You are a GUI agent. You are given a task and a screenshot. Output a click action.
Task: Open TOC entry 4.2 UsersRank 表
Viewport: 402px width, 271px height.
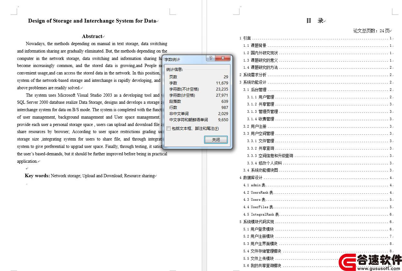318,192
